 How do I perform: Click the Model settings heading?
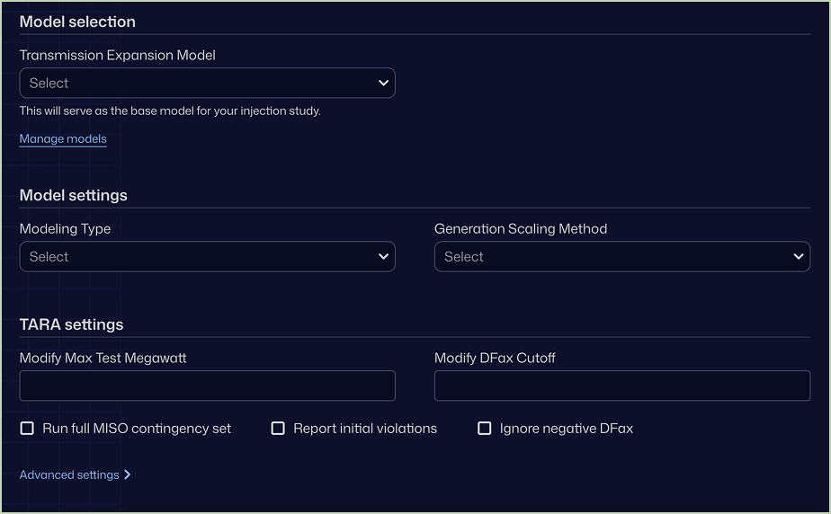pyautogui.click(x=73, y=195)
